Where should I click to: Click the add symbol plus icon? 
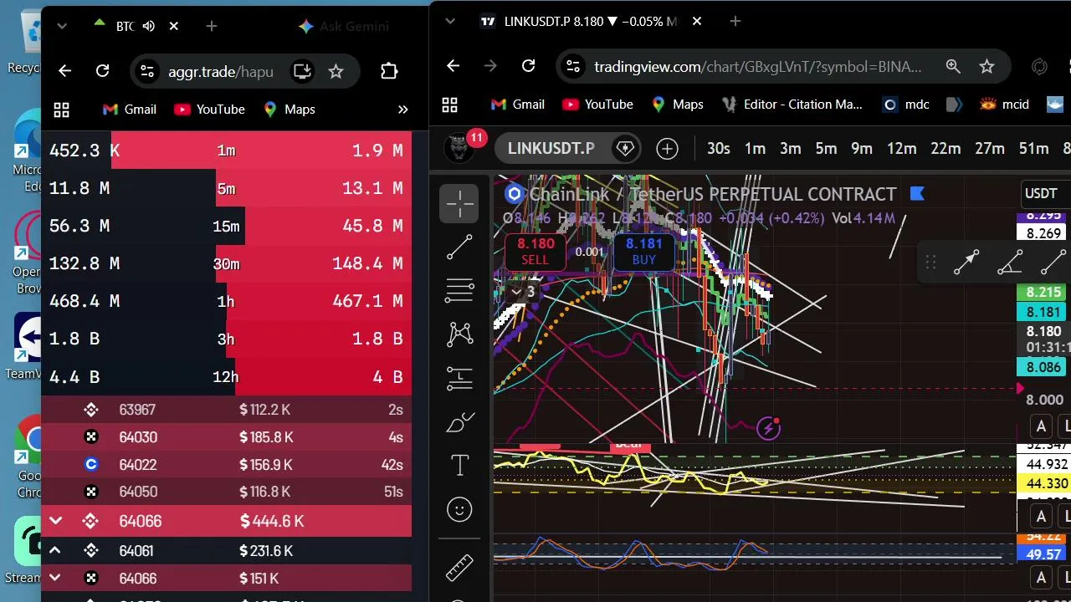(x=667, y=149)
